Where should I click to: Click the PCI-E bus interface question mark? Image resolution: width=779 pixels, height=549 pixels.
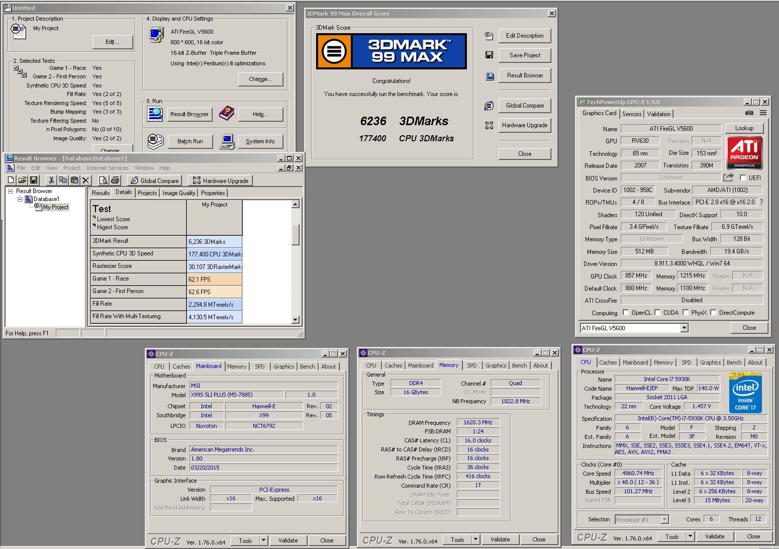pyautogui.click(x=761, y=202)
